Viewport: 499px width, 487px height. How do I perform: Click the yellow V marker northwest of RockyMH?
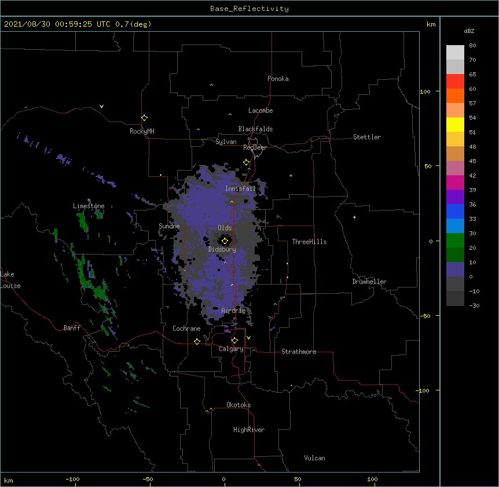click(x=101, y=106)
